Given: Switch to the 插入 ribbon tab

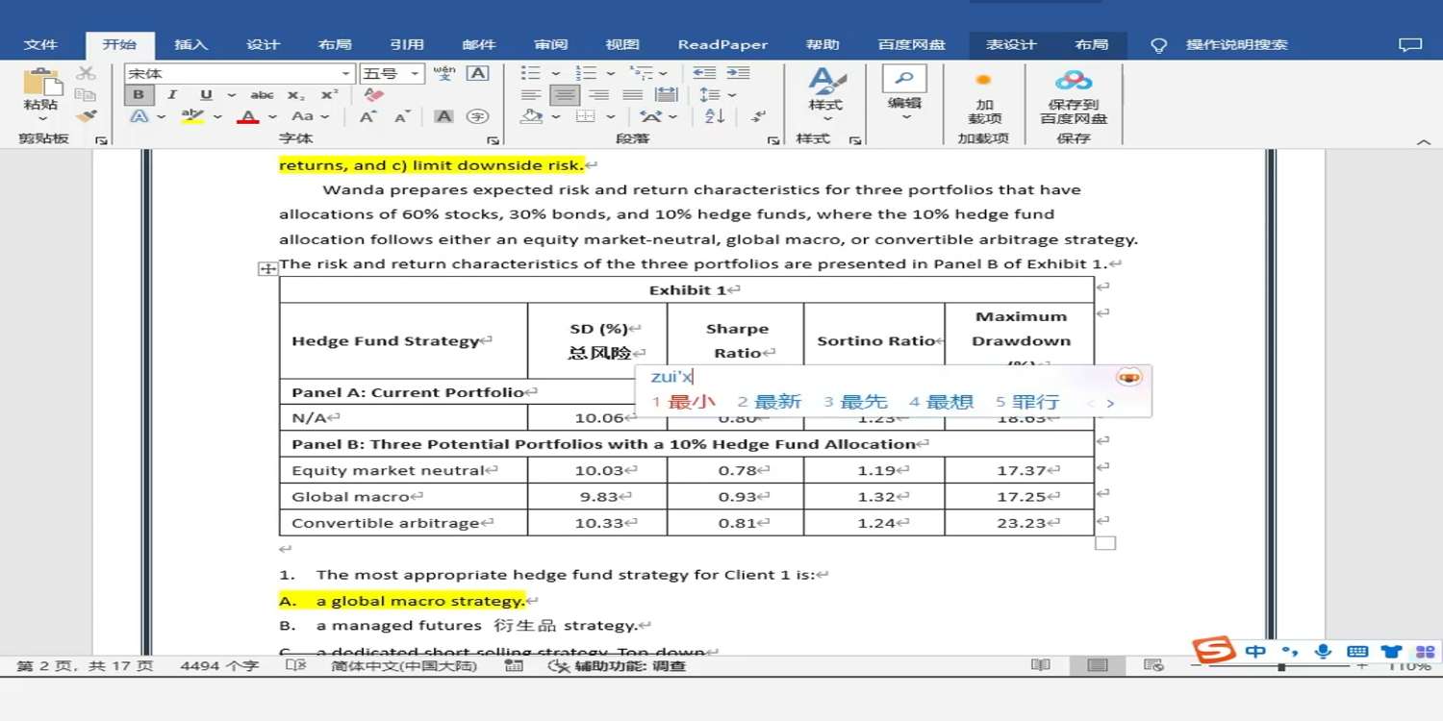Looking at the screenshot, I should pos(190,44).
